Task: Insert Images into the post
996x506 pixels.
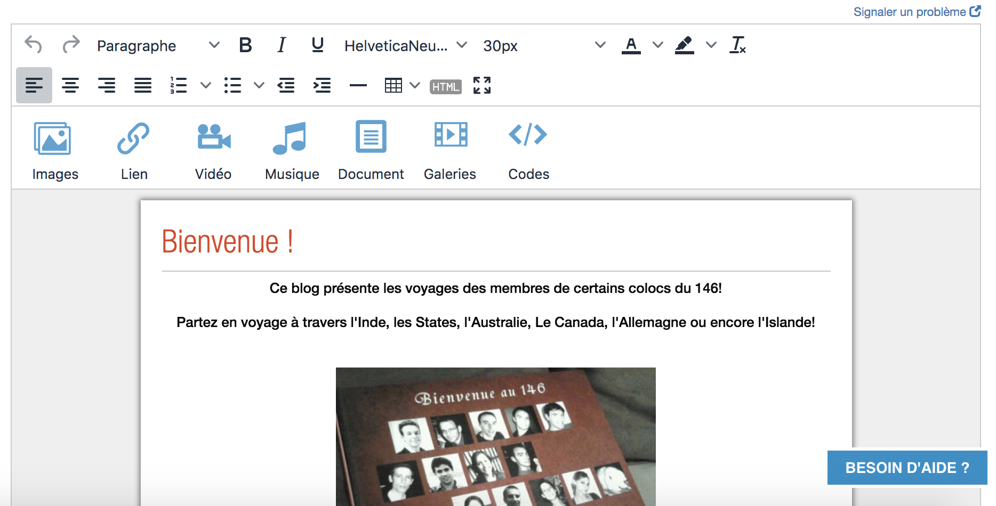Action: (x=55, y=150)
